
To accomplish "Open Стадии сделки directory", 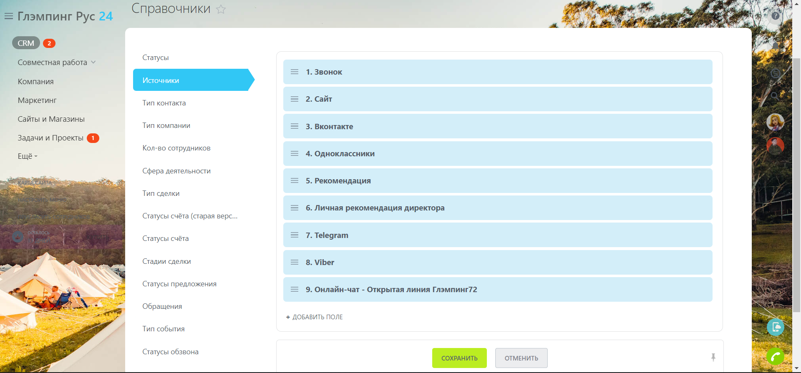I will (166, 261).
